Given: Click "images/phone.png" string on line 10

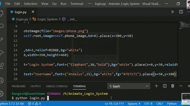Looking at the screenshot, I should click(69, 31).
